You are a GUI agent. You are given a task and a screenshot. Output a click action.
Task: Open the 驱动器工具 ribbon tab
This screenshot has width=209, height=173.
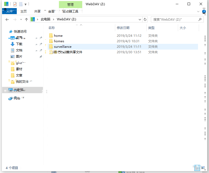(x=70, y=11)
